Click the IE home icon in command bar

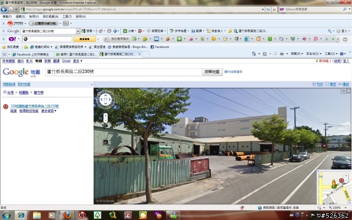[x=254, y=54]
